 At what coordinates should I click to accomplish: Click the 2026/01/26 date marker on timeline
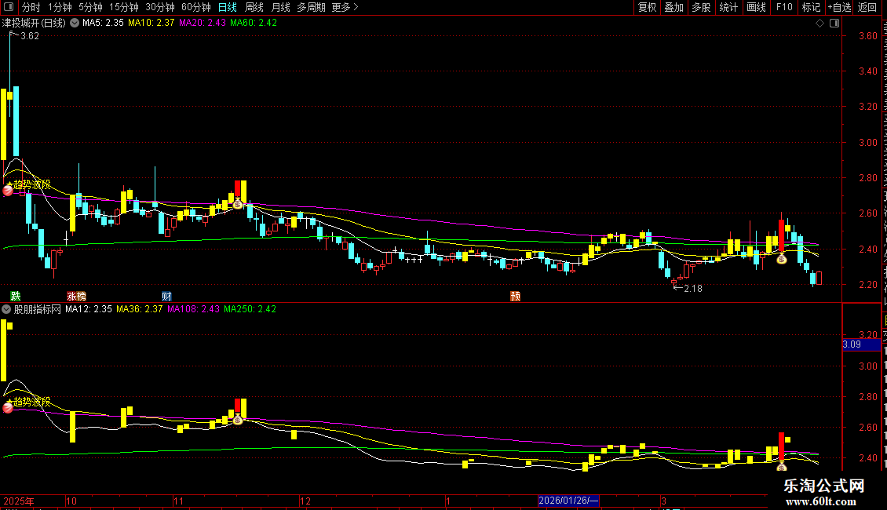coord(568,501)
